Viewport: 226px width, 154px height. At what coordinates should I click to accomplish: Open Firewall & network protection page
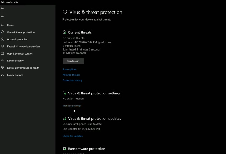(x=23, y=47)
